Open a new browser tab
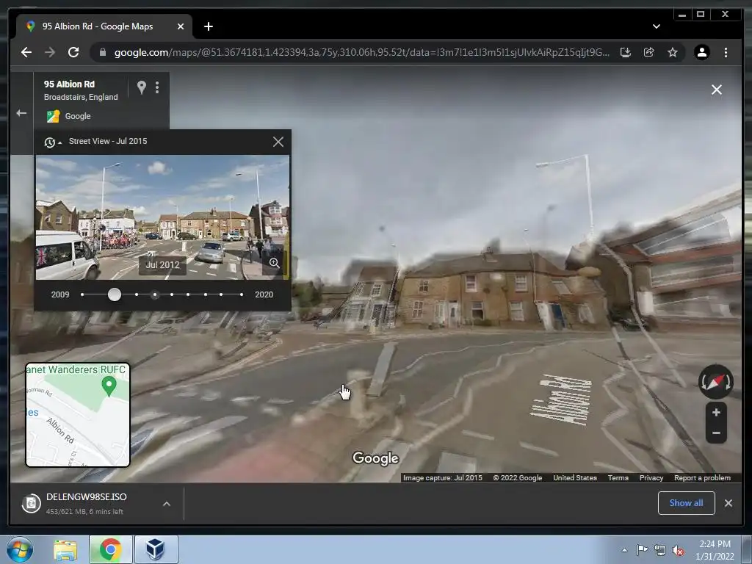Image resolution: width=752 pixels, height=564 pixels. click(x=208, y=26)
